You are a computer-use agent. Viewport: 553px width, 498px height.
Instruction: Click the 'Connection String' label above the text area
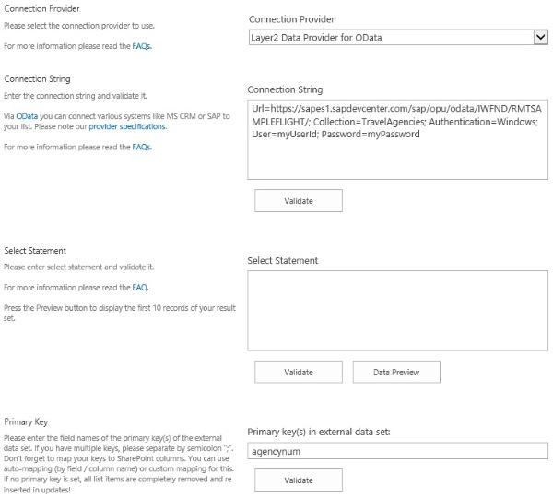pyautogui.click(x=285, y=89)
